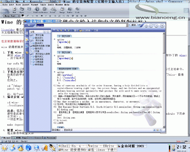Screen dimensions: 190x152
Task: Select the first dictionary node in guide tree
Action: [x=37, y=35]
